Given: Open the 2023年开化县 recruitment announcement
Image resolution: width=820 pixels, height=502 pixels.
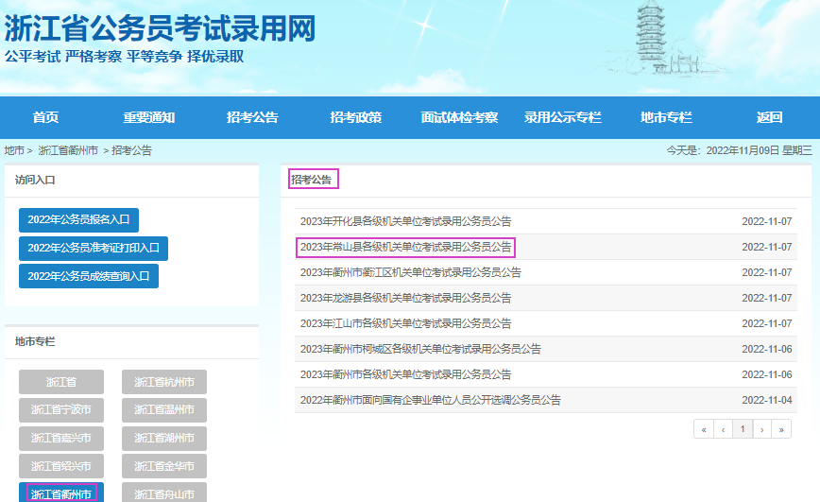Looking at the screenshot, I should tap(405, 221).
